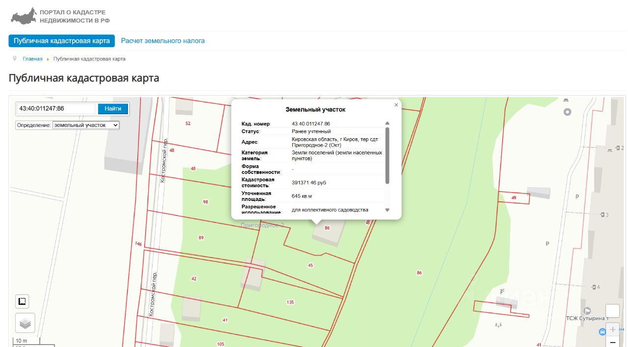Click the entrance marker numbered 3
628x347 pixels.
[604, 215]
